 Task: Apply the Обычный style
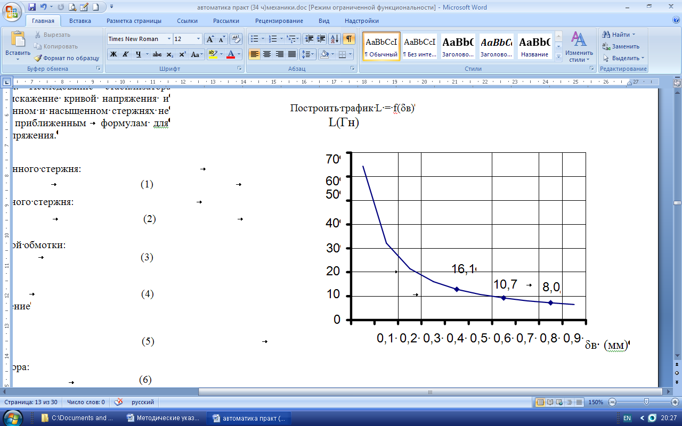381,46
